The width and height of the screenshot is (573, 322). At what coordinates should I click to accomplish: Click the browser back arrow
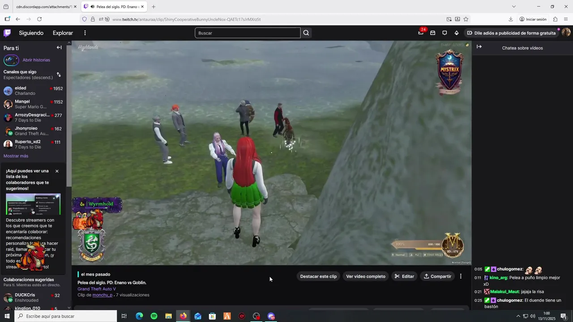coord(18,19)
